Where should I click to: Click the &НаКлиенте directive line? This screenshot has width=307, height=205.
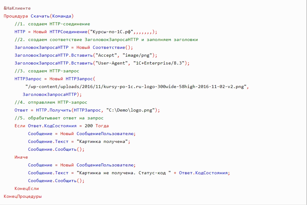pos(17,8)
